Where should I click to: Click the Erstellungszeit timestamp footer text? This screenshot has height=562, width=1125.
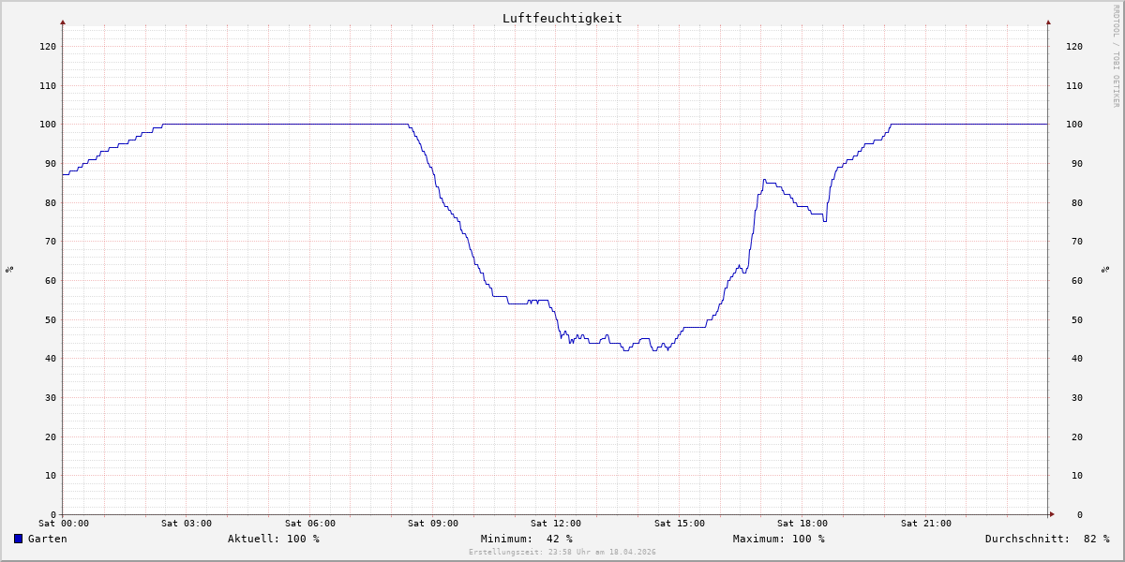tap(562, 553)
